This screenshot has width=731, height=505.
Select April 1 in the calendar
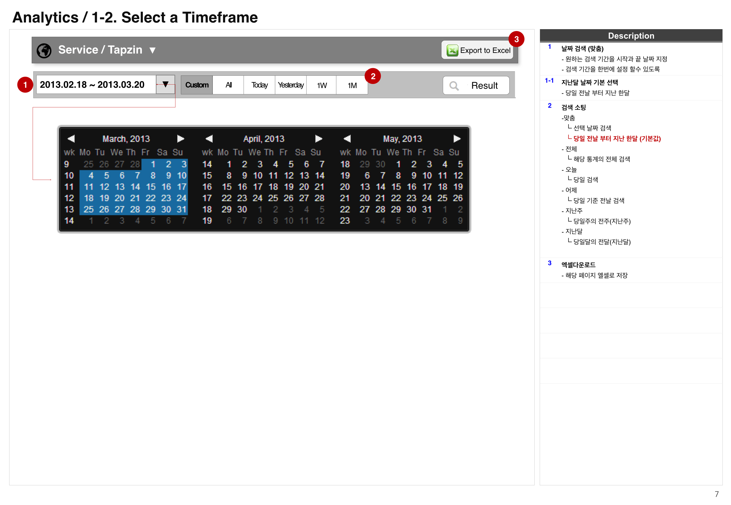click(x=229, y=164)
